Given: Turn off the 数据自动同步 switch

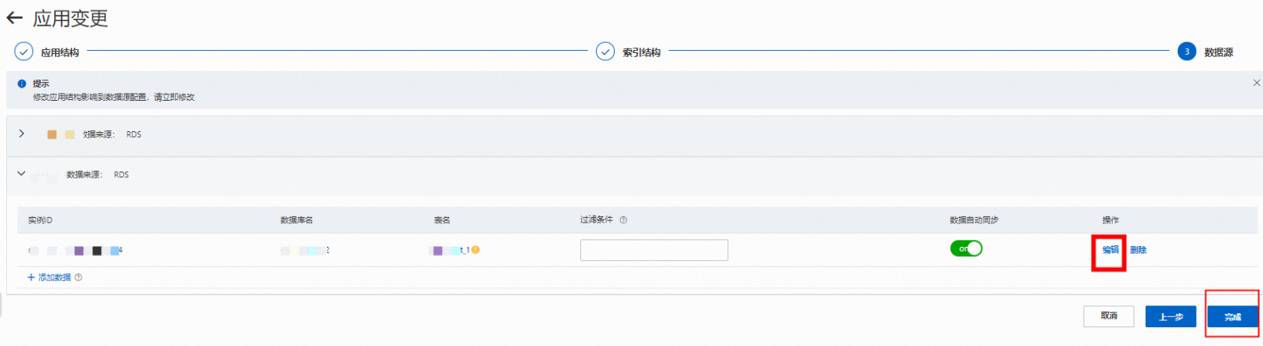Looking at the screenshot, I should tap(966, 249).
